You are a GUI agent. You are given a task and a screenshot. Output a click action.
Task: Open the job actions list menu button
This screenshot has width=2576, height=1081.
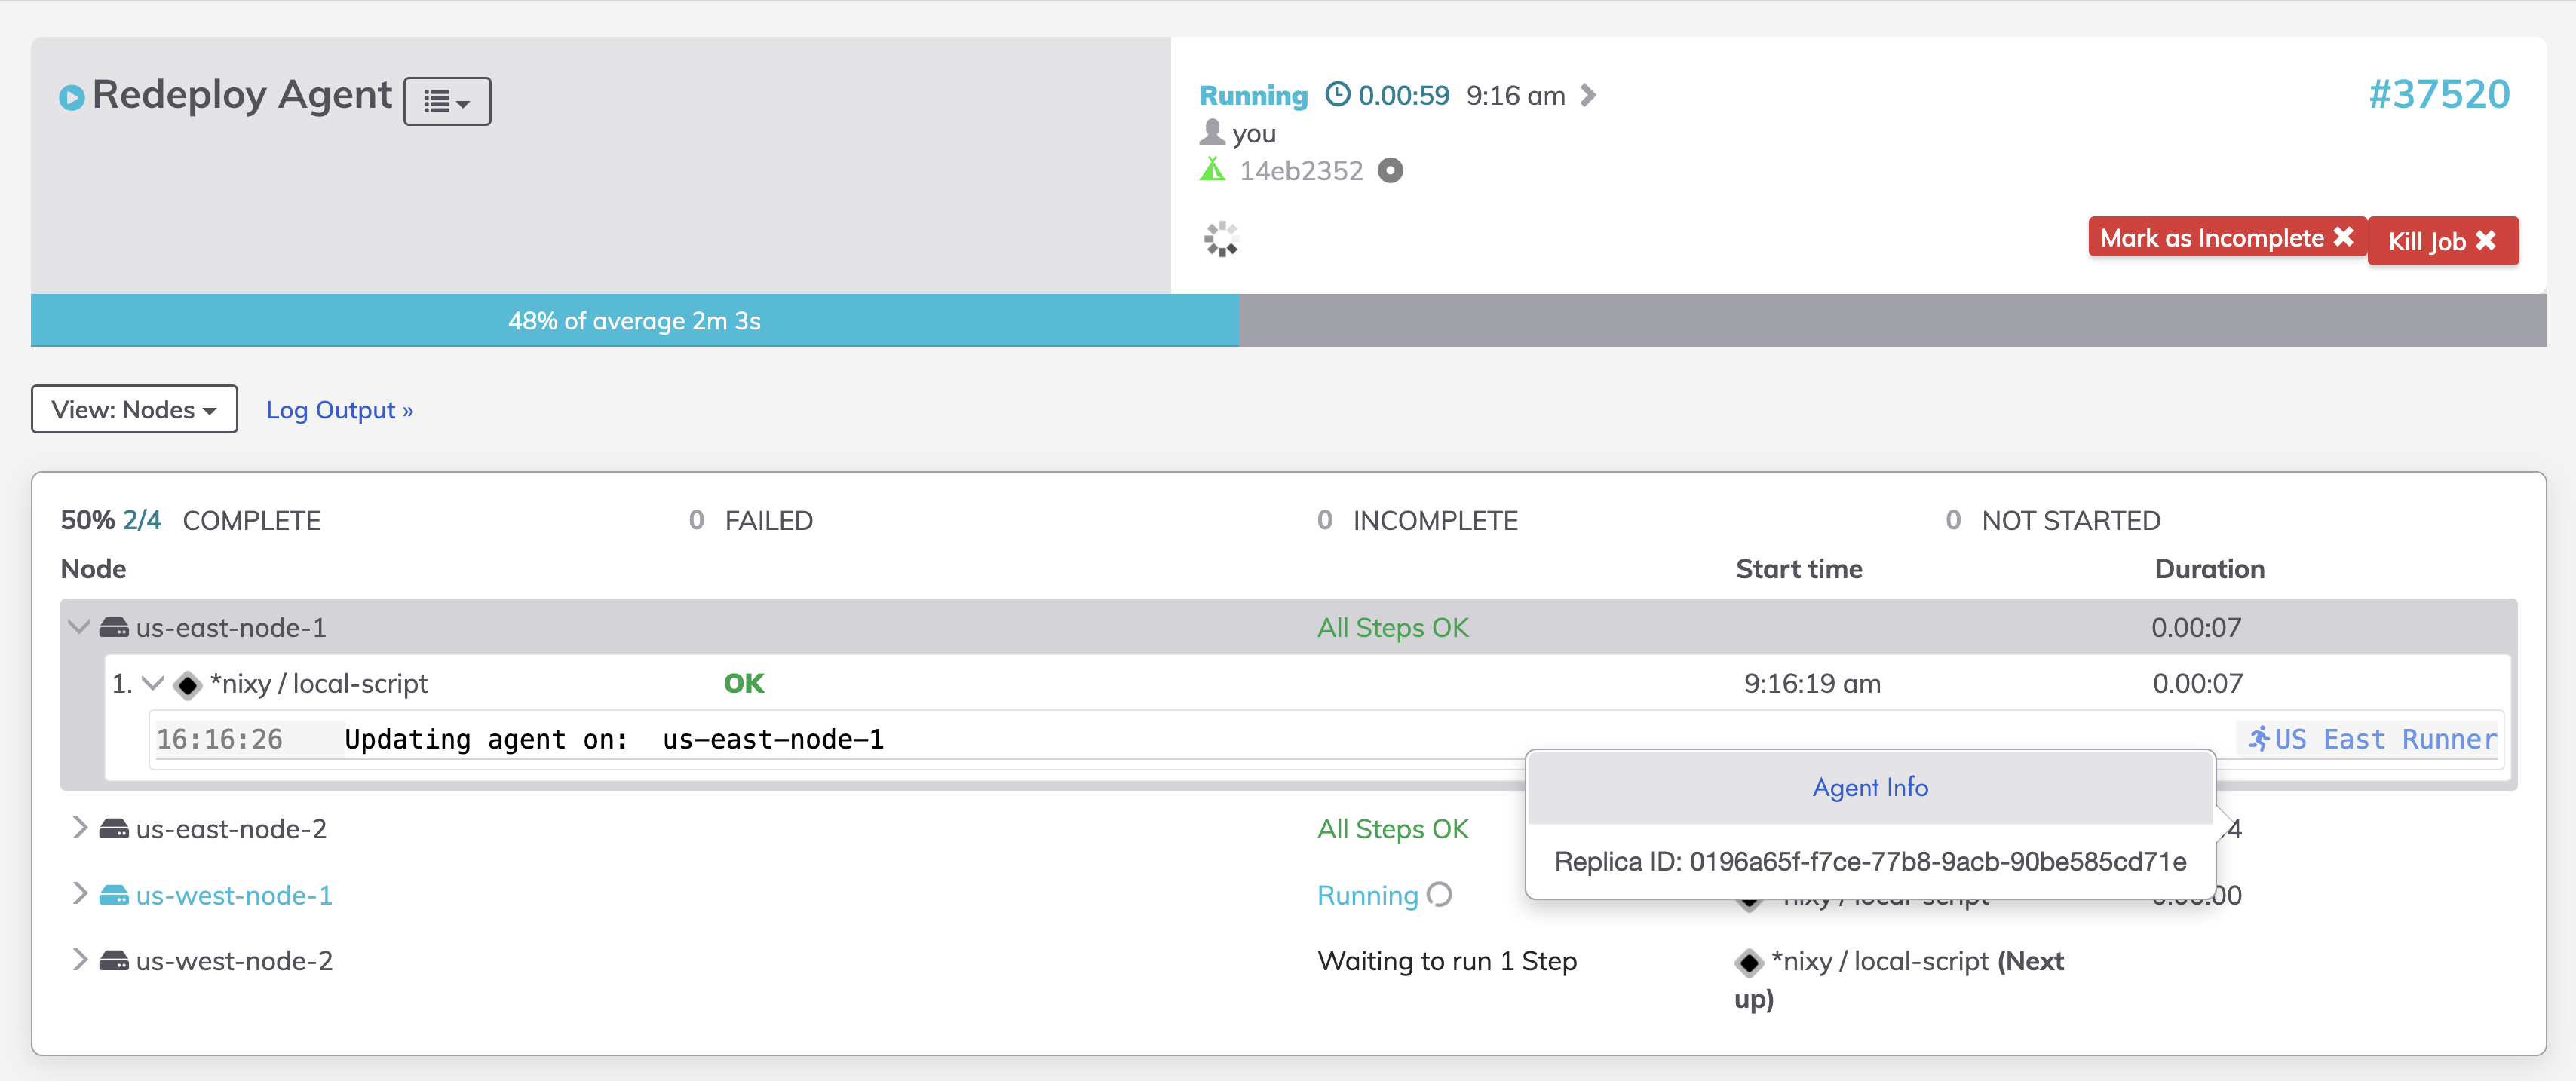pyautogui.click(x=446, y=101)
